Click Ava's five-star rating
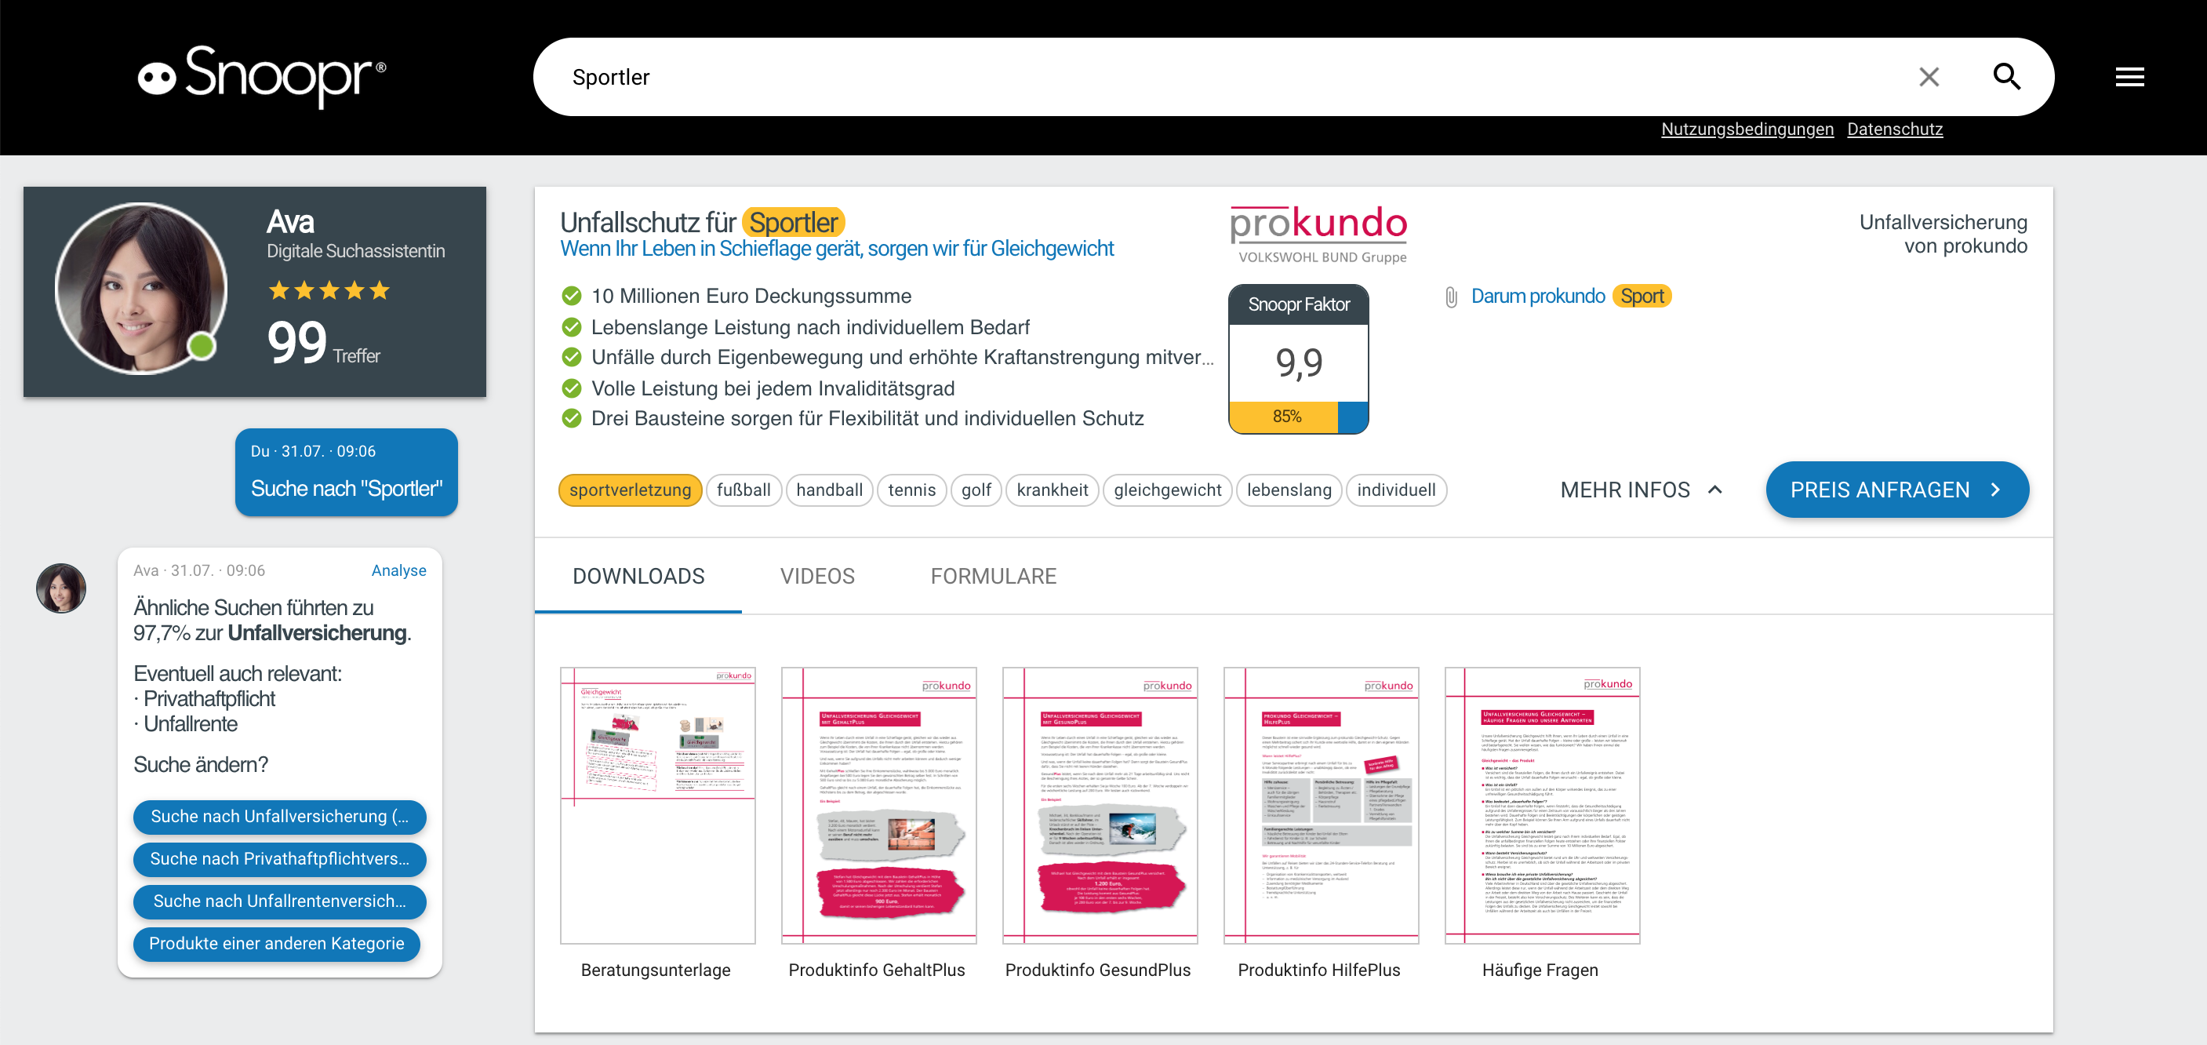The width and height of the screenshot is (2207, 1045). (329, 290)
